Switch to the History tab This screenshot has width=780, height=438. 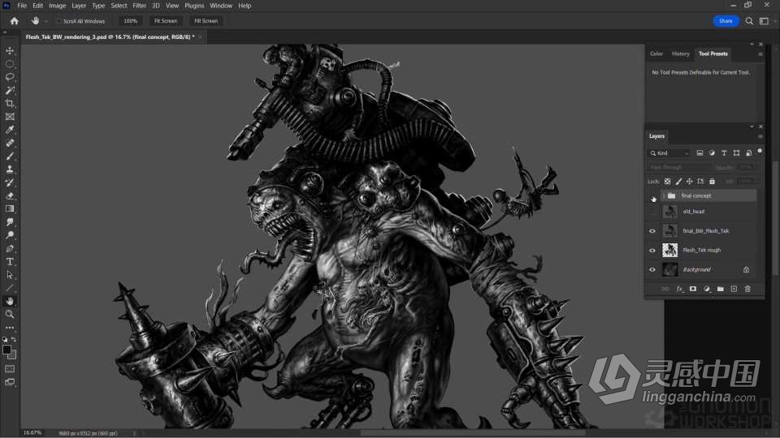point(681,54)
